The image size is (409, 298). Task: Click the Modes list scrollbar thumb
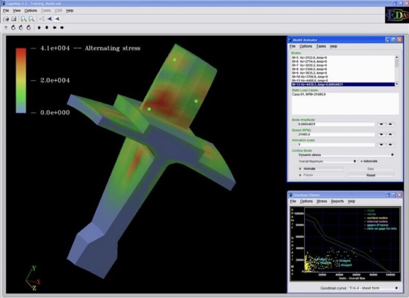[397, 63]
